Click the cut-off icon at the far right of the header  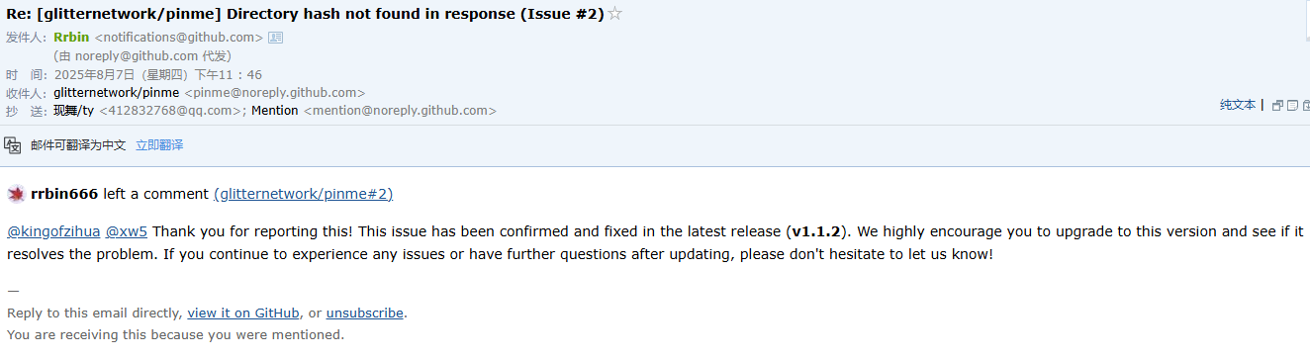tap(1306, 105)
